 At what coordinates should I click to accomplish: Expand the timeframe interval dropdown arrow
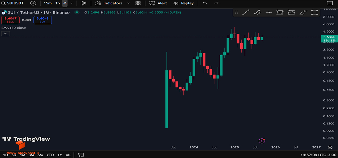pos(72,3)
